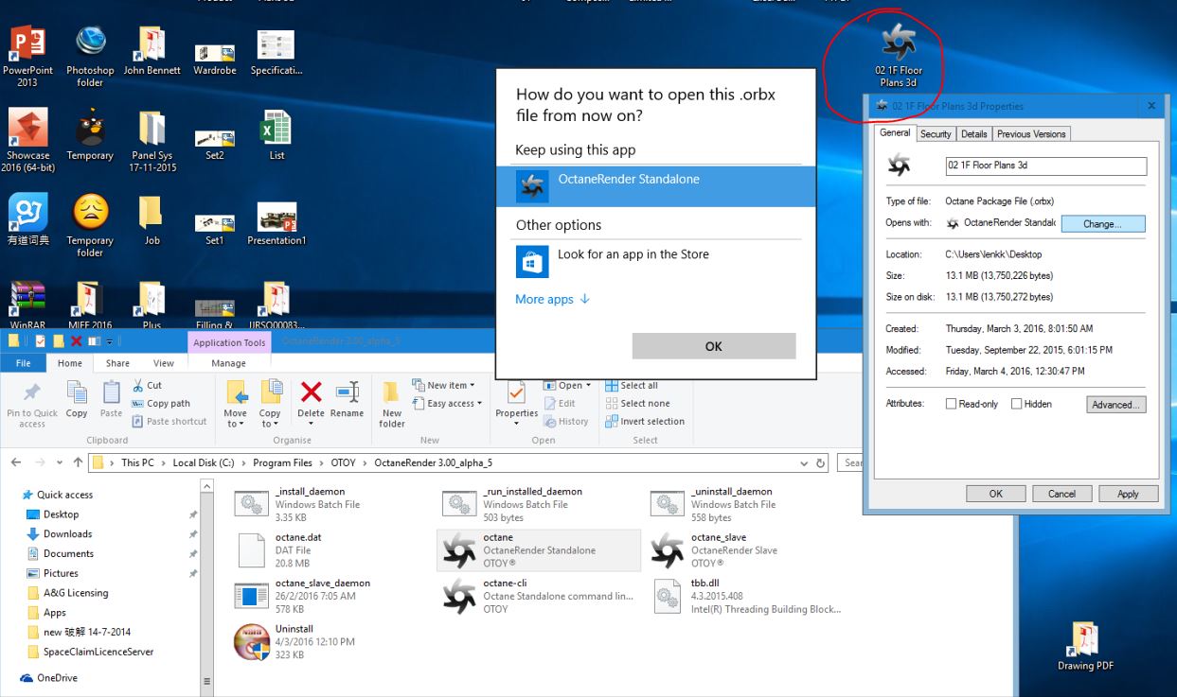Click Apply in the Properties dialog
Screen dimensions: 1177x697
point(1128,494)
